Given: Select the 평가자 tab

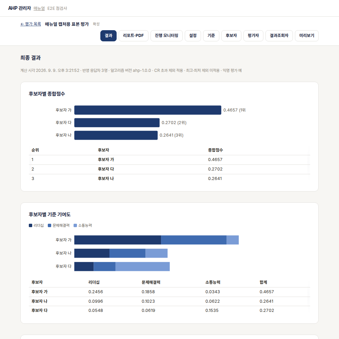Looking at the screenshot, I should [253, 36].
